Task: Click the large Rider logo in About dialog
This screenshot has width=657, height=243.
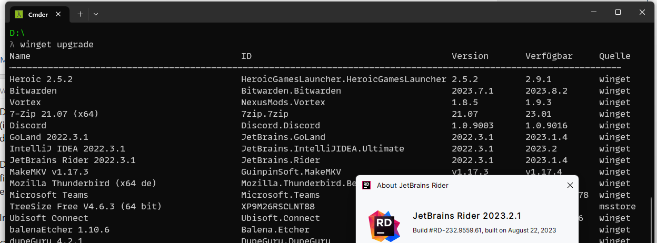Action: coord(384,226)
